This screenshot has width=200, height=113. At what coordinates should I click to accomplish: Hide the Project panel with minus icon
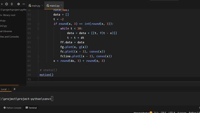pyautogui.click(x=24, y=4)
